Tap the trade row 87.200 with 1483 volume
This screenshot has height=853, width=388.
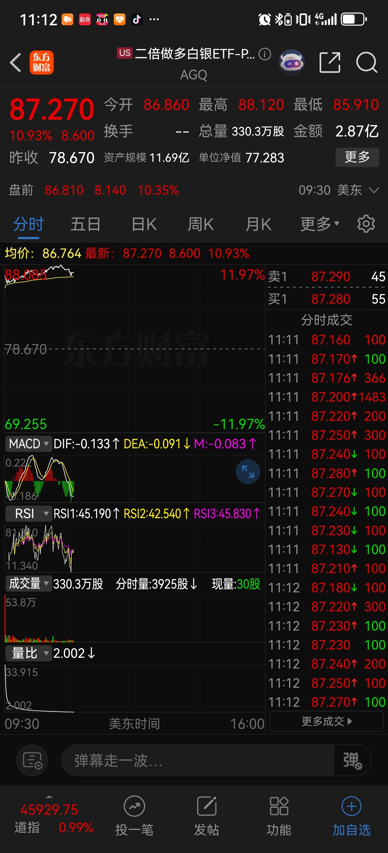point(327,397)
